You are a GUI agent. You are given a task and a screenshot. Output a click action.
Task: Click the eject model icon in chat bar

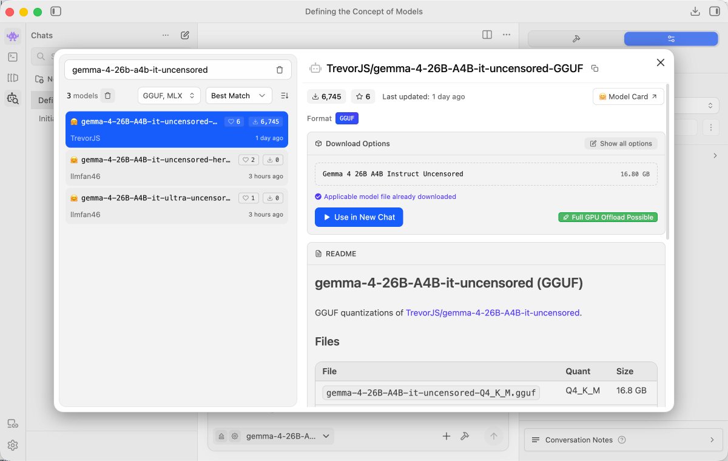pyautogui.click(x=221, y=436)
